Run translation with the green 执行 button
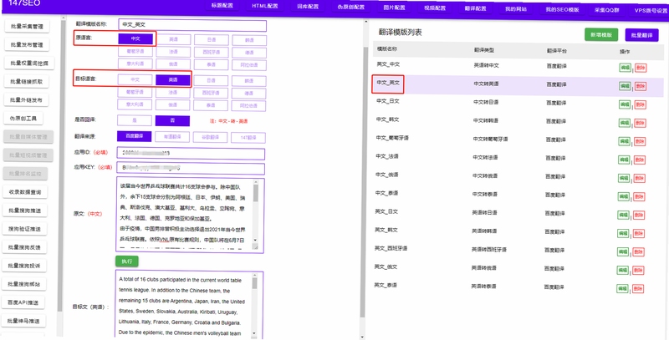 point(127,261)
